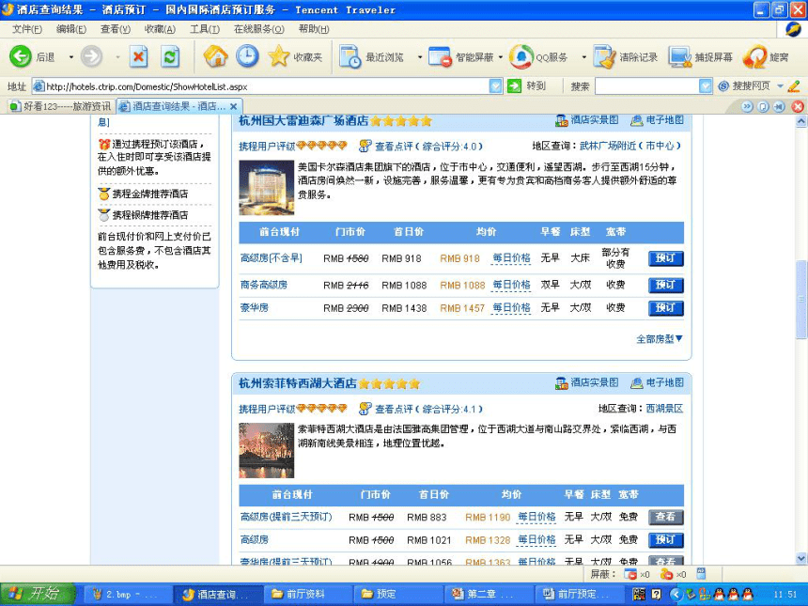Open the 西湖景区 area link
The height and width of the screenshot is (606, 808).
pyautogui.click(x=665, y=409)
